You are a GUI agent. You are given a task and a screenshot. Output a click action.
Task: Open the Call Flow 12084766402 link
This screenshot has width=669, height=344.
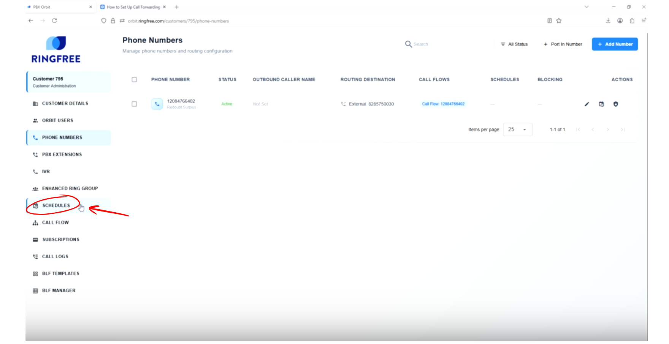[443, 104]
